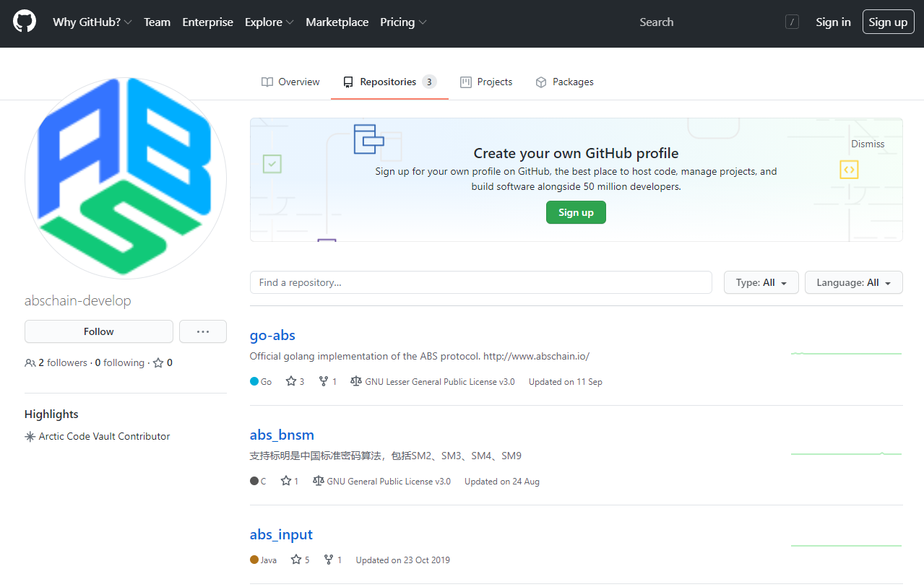Open the abs_bnsm repository
This screenshot has height=587, width=924.
point(282,435)
